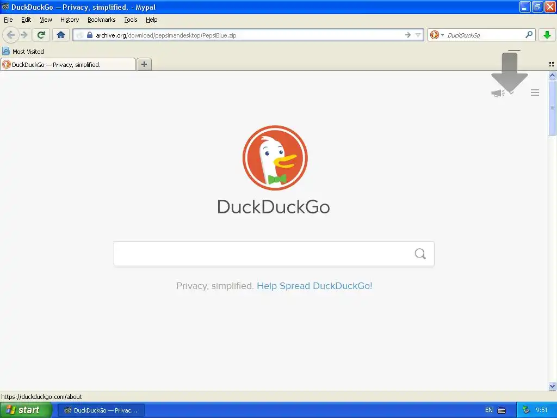Click into the archive.org address bar

(249, 35)
